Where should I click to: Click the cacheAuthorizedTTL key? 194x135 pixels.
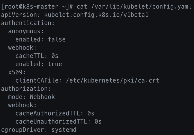click(x=48, y=113)
